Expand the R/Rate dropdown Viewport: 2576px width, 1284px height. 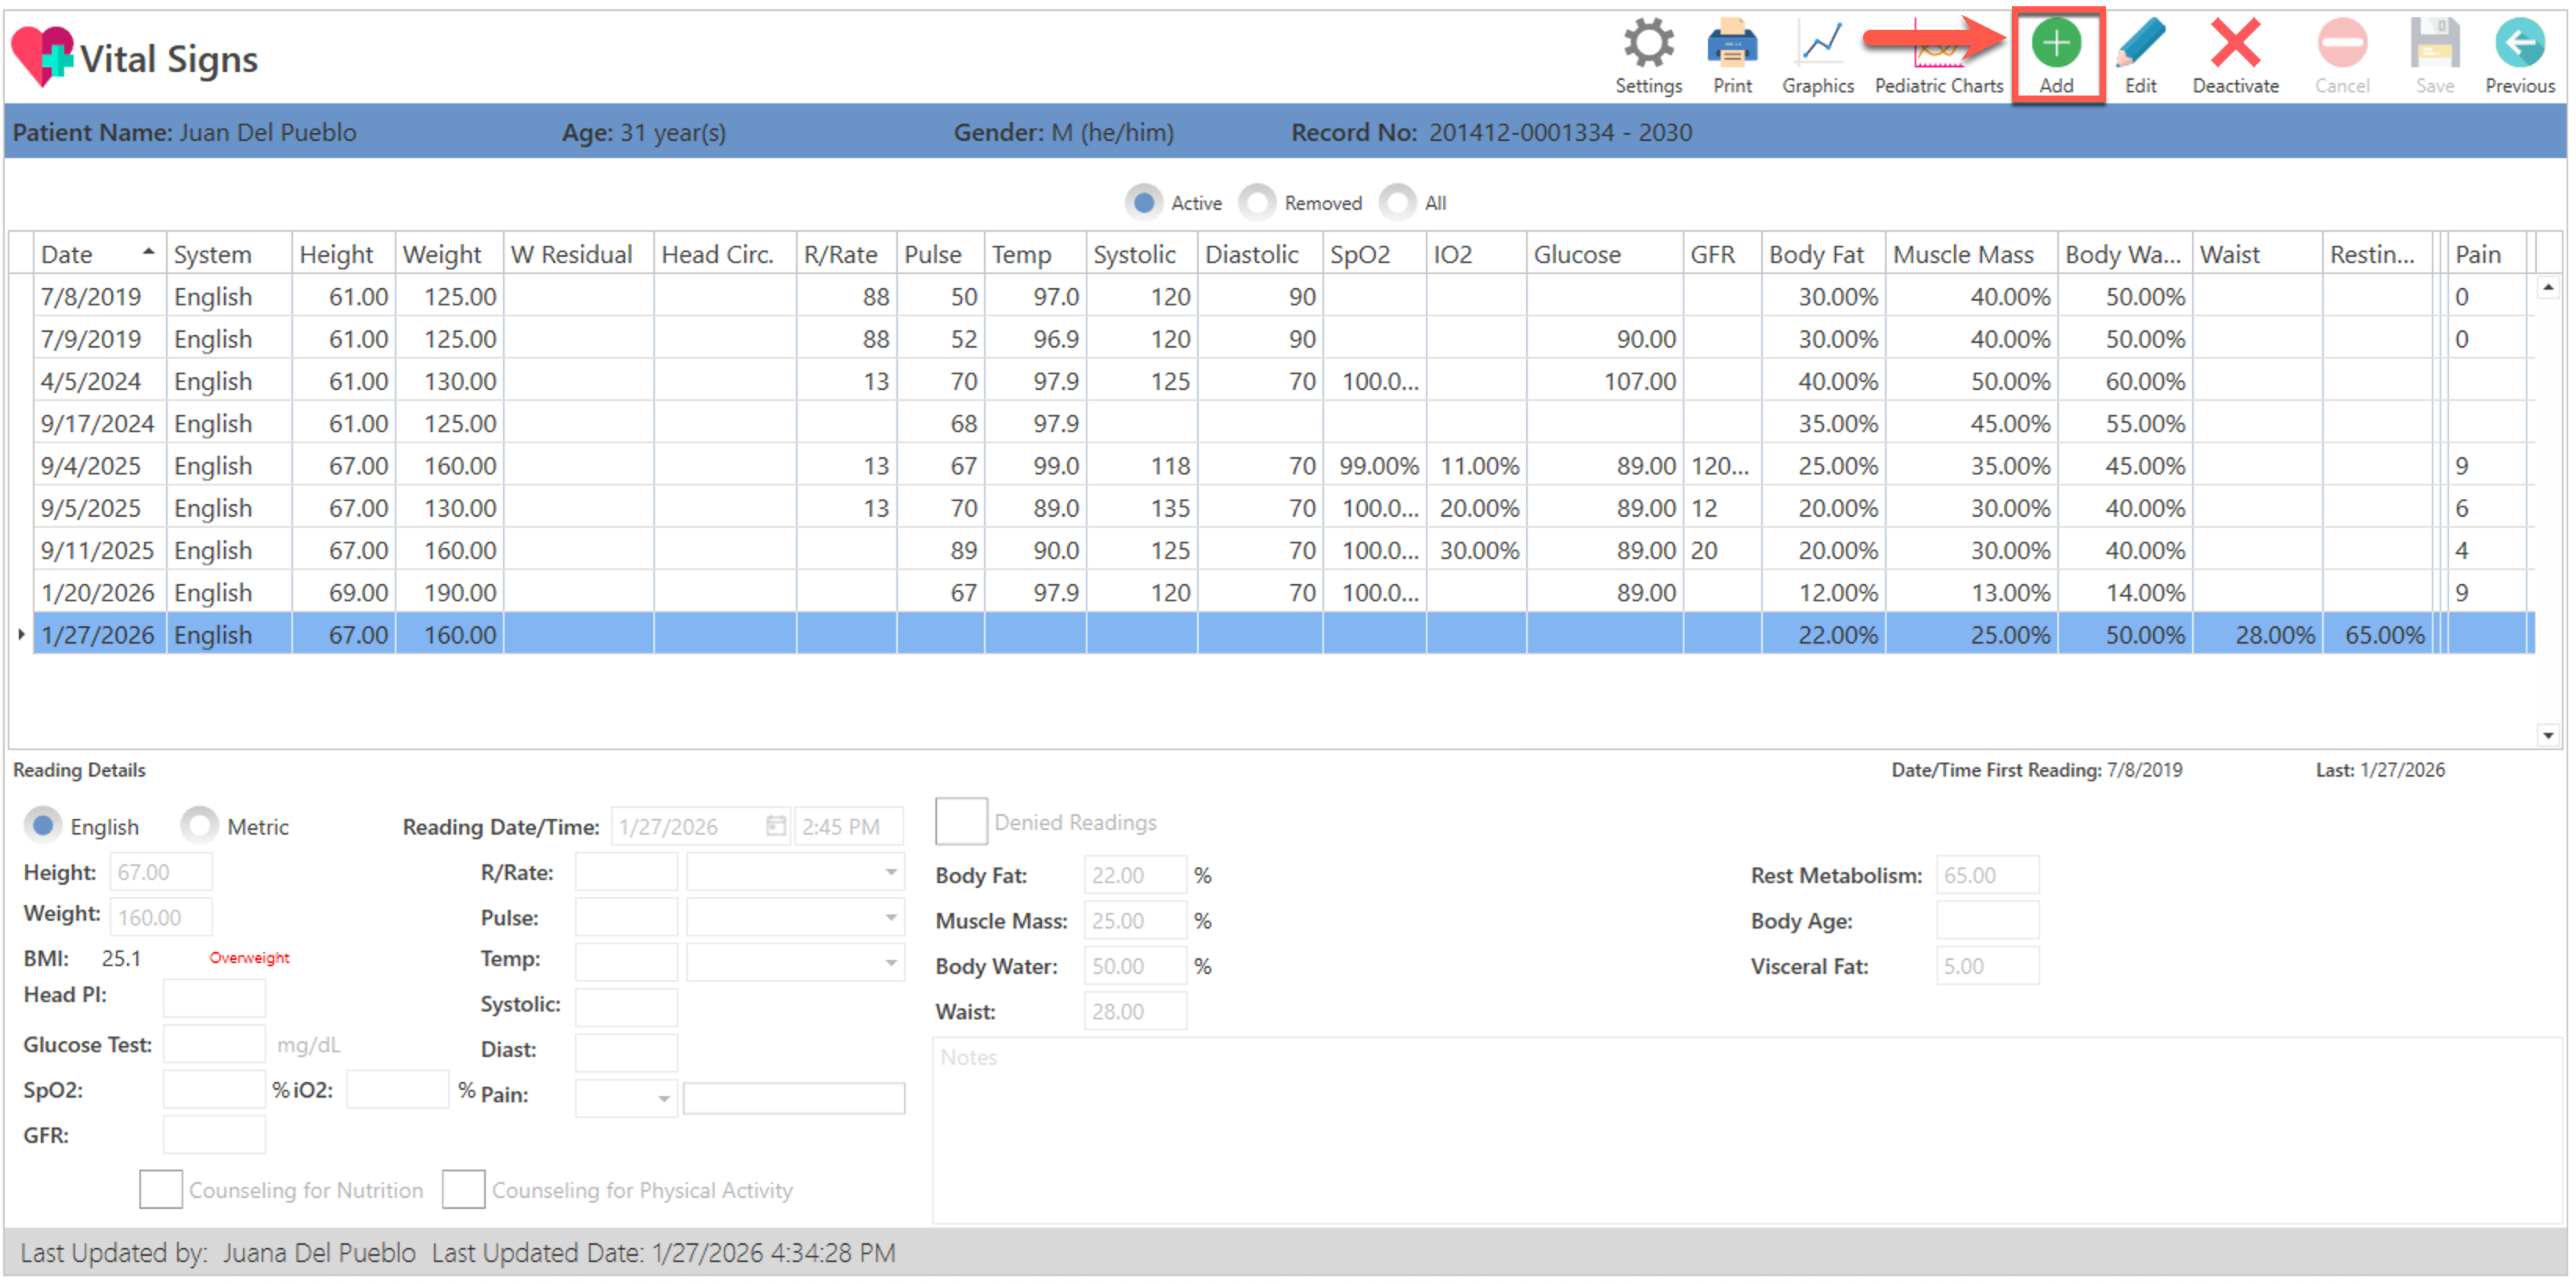tap(890, 872)
